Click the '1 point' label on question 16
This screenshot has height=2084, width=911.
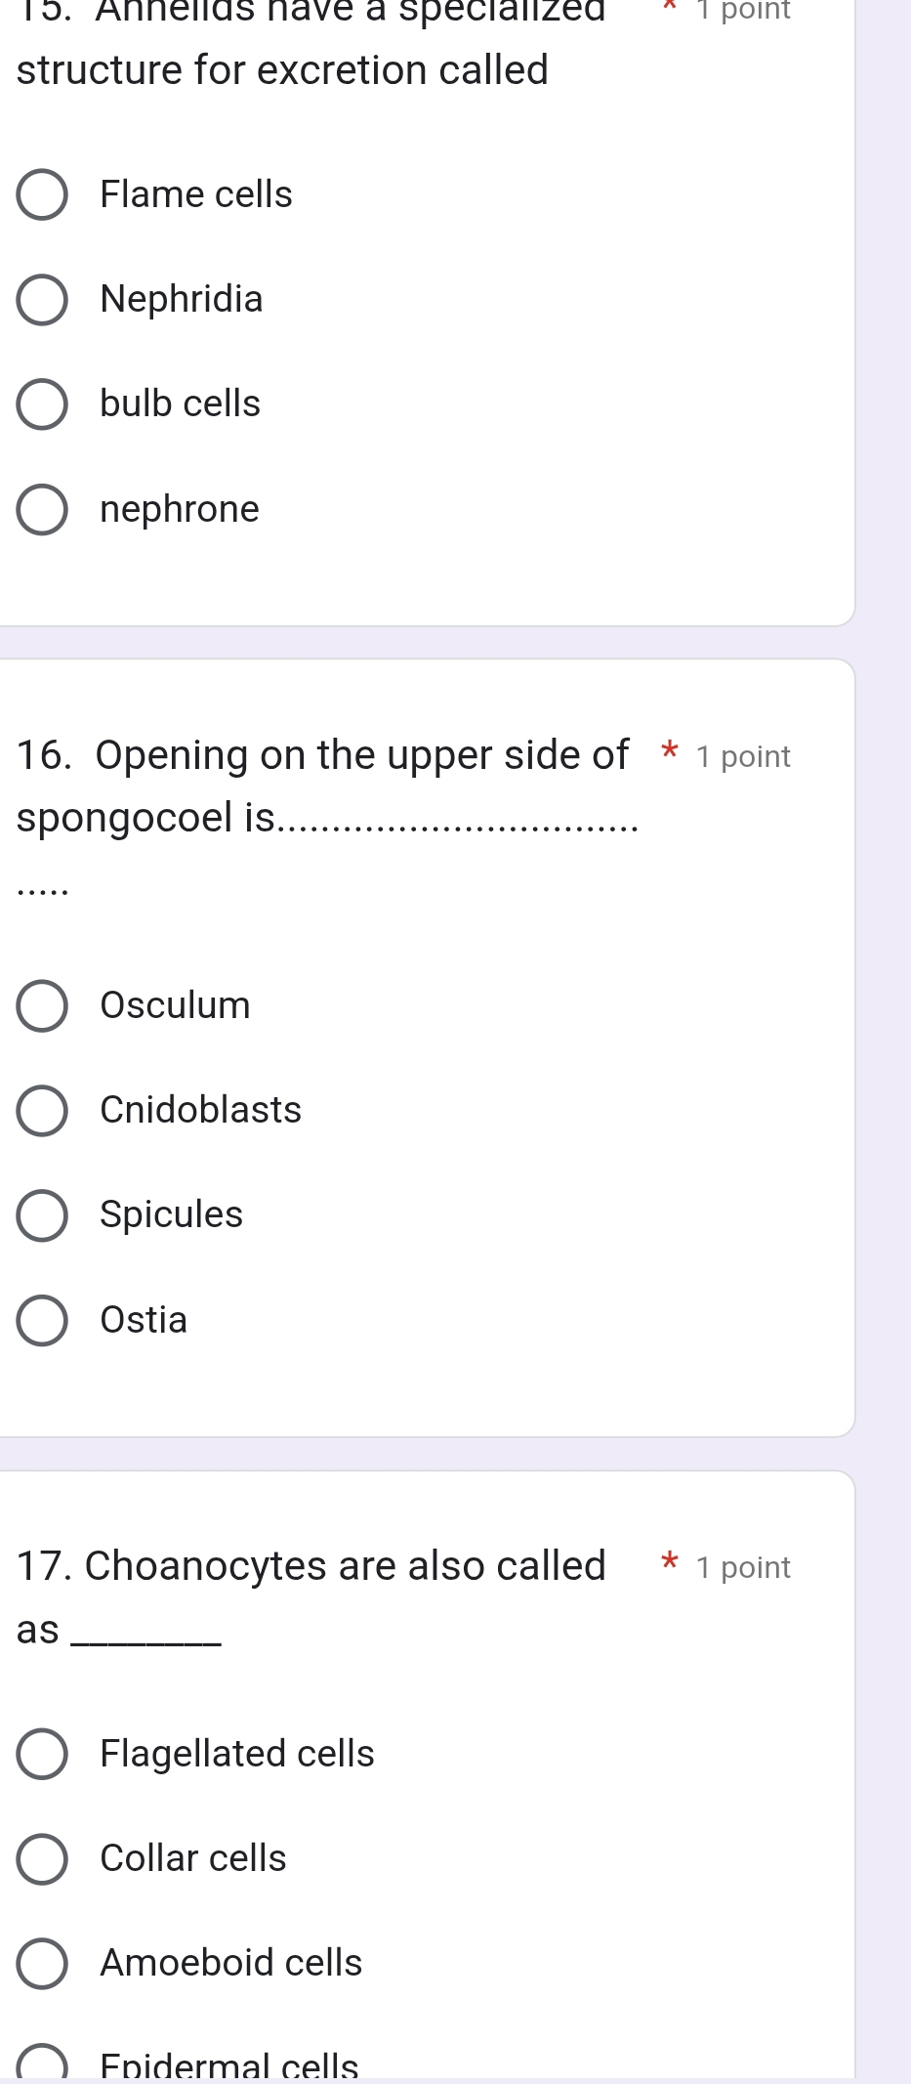[x=743, y=757]
